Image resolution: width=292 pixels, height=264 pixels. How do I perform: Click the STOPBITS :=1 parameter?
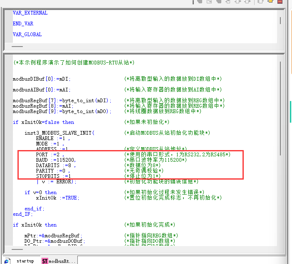pyautogui.click(x=53, y=176)
